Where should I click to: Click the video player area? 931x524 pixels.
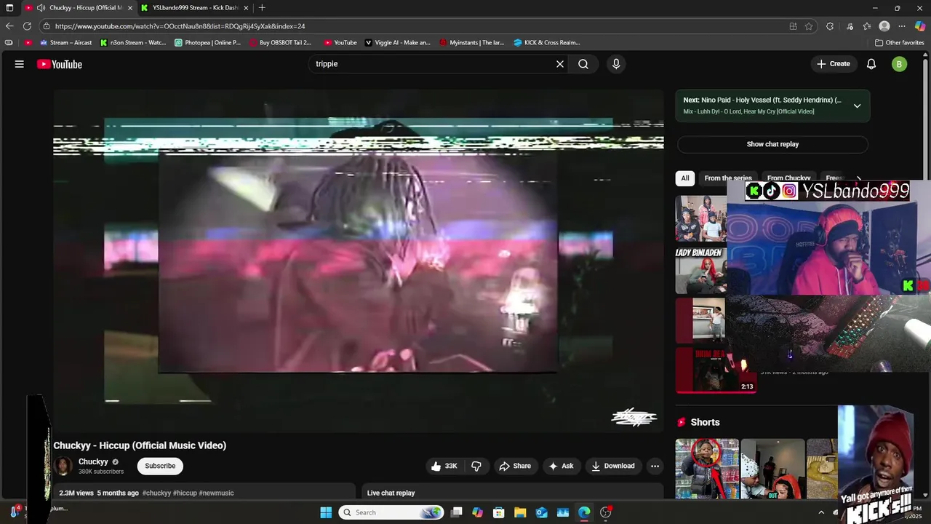coord(359,261)
